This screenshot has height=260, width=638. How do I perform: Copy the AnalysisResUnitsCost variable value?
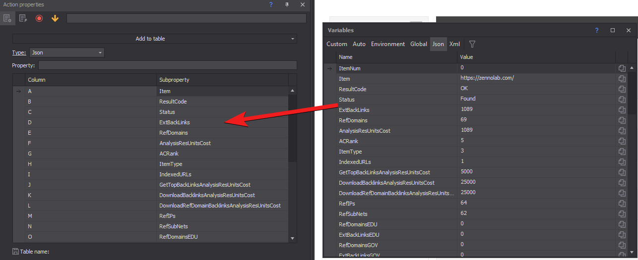click(622, 131)
